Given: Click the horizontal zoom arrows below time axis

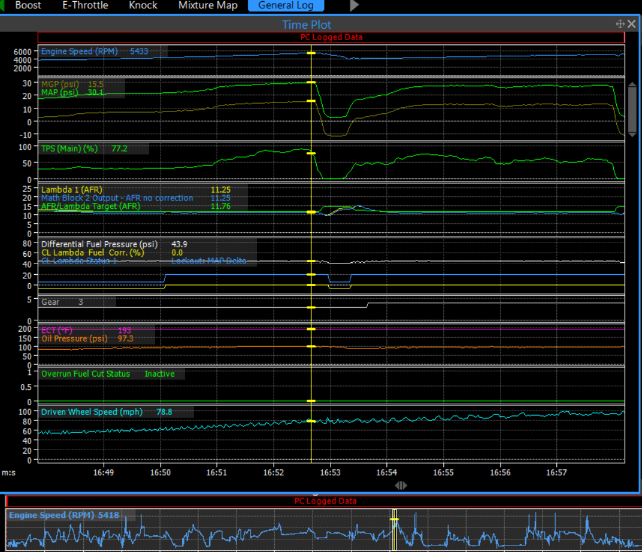Looking at the screenshot, I should pos(401,486).
